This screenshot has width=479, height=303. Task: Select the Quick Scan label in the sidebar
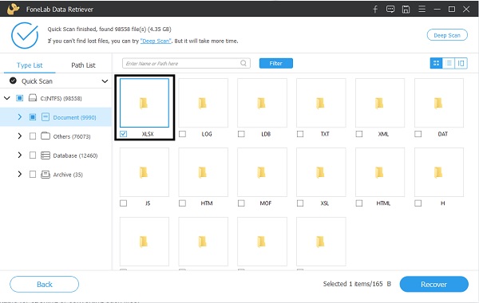coord(37,81)
